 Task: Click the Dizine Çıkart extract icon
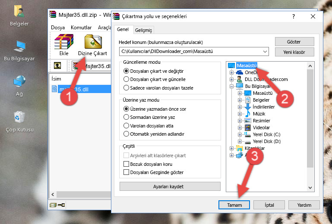(93, 42)
